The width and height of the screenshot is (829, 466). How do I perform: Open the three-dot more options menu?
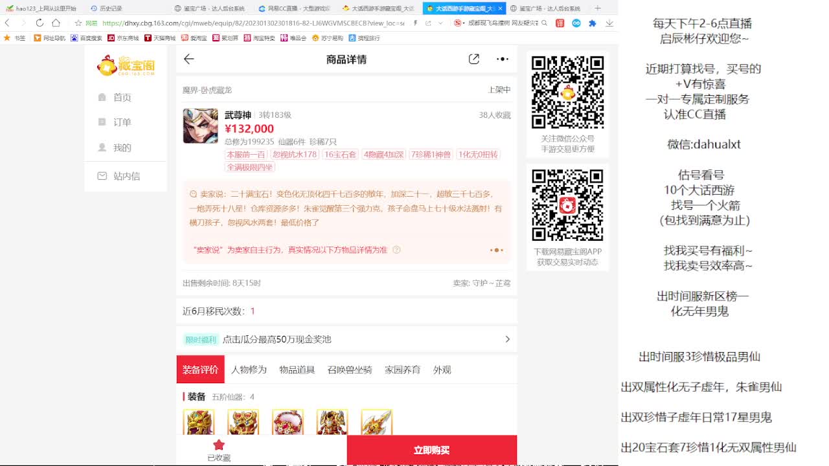pyautogui.click(x=503, y=59)
